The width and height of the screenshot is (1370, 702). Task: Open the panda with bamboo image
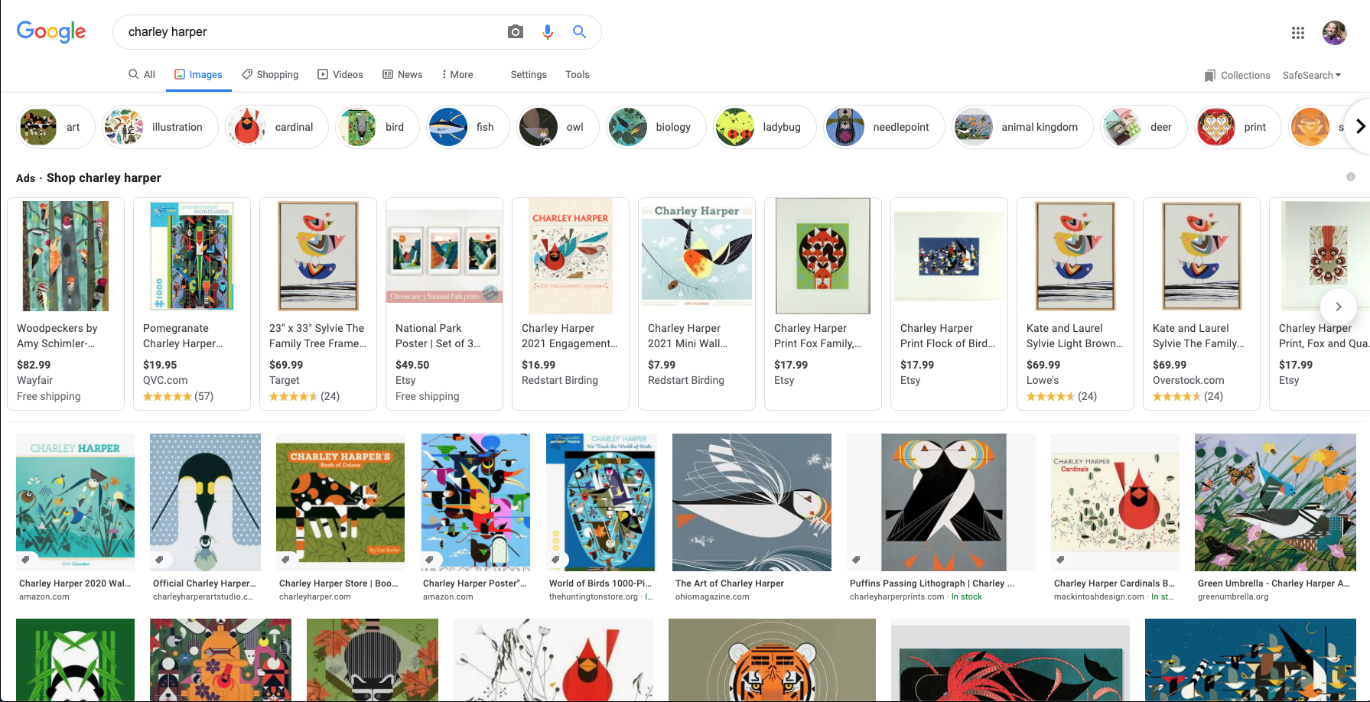[x=75, y=660]
